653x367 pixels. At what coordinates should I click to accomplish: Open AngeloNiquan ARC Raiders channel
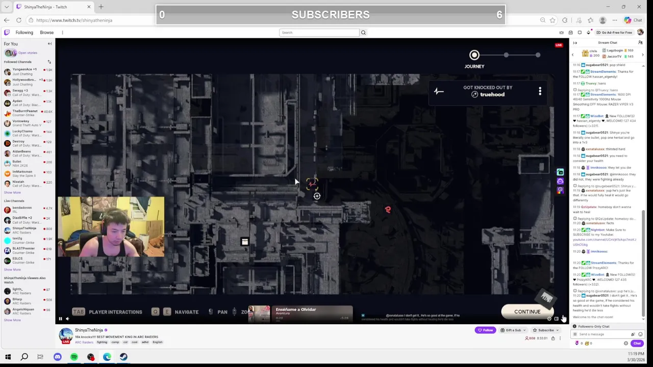(x=28, y=310)
